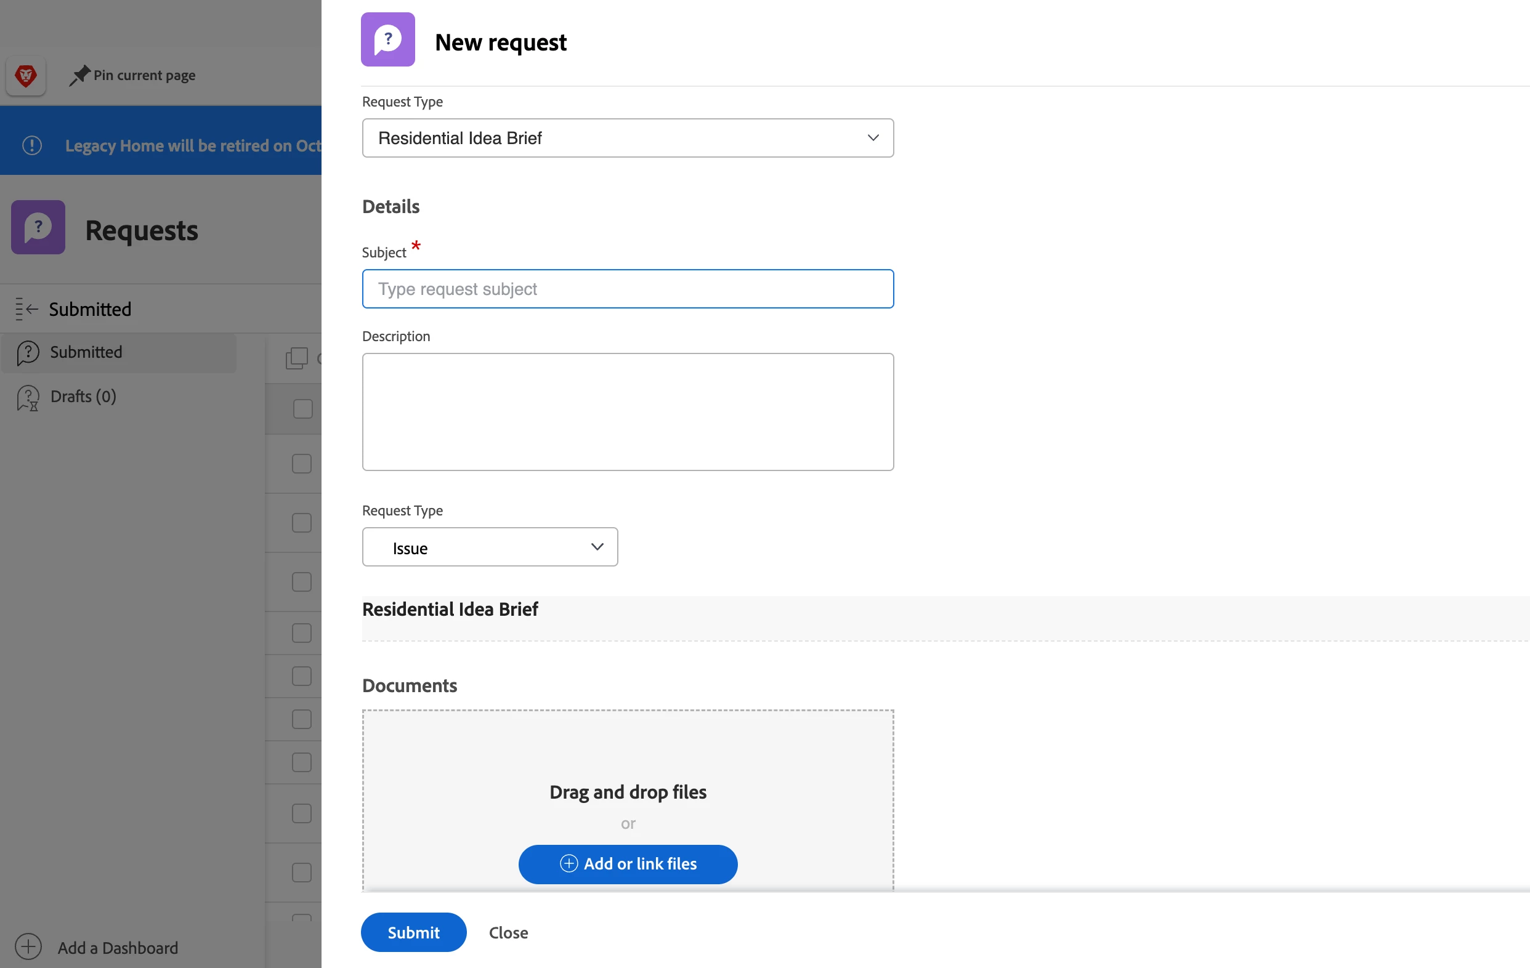
Task: Click the purple New request header icon
Action: click(x=387, y=39)
